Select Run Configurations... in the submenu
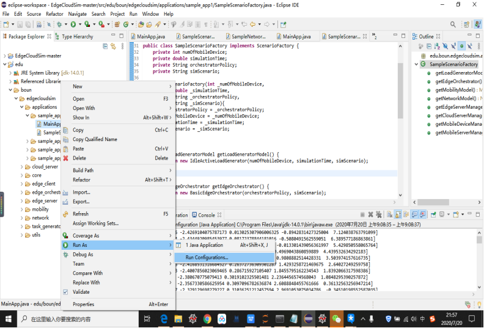The image size is (484, 328). click(x=207, y=258)
